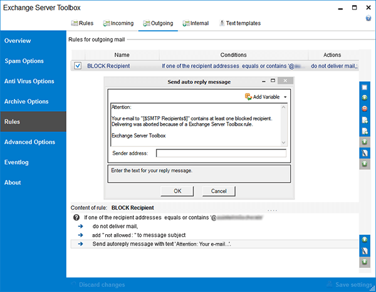This screenshot has width=376, height=292.
Task: Click Cancel in auto reply dialog
Action: 219,191
